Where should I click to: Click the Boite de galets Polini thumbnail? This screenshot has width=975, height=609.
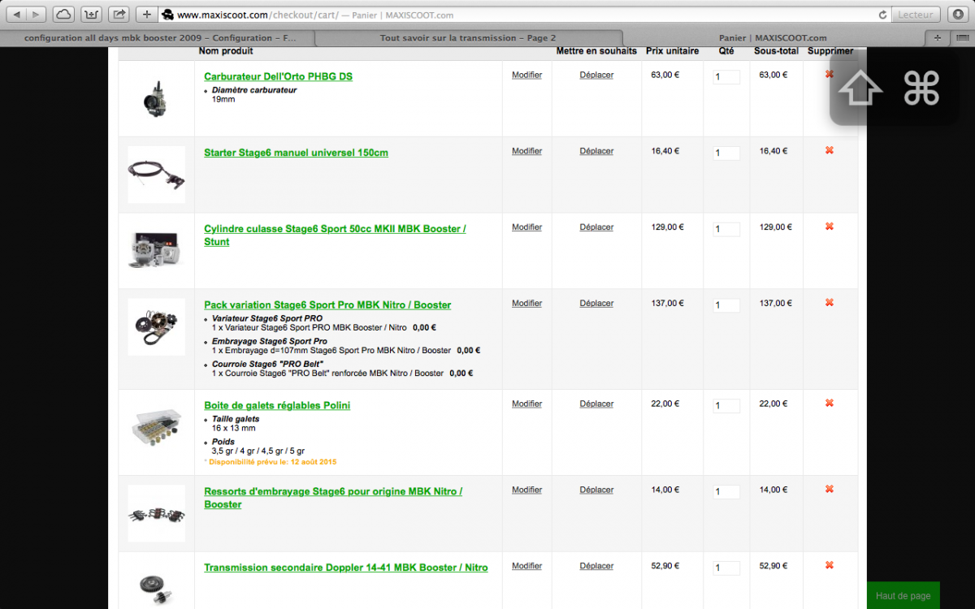[156, 428]
